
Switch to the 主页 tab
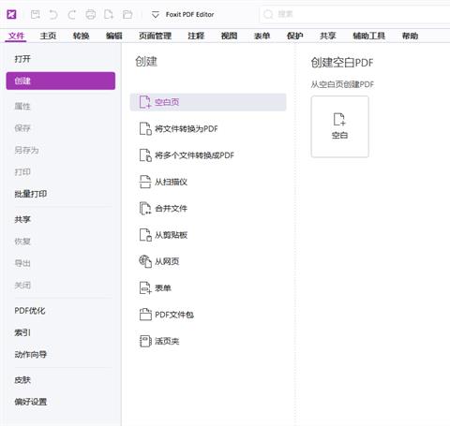tap(48, 36)
